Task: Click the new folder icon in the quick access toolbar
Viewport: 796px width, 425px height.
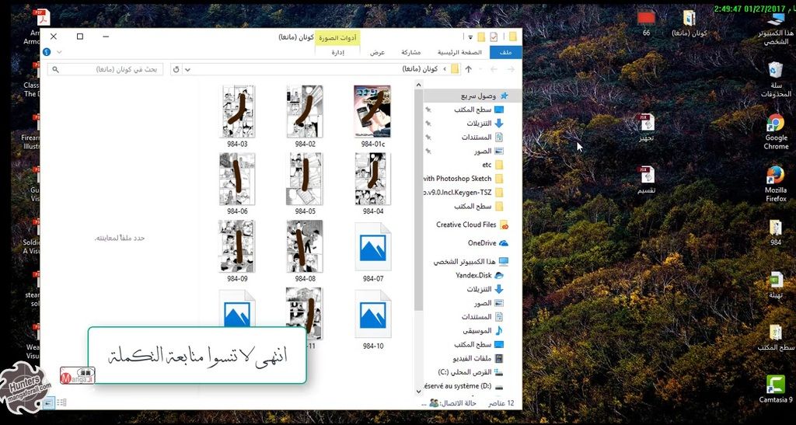Action: pyautogui.click(x=480, y=37)
